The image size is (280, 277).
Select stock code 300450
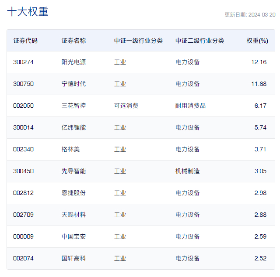point(23,171)
